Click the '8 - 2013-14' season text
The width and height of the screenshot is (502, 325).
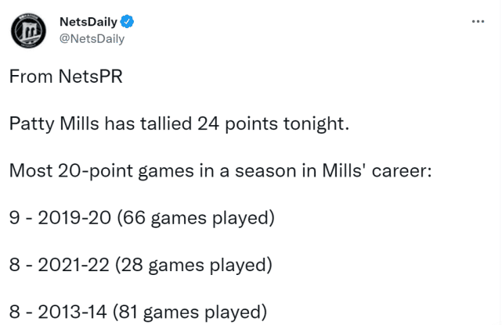pyautogui.click(x=59, y=311)
